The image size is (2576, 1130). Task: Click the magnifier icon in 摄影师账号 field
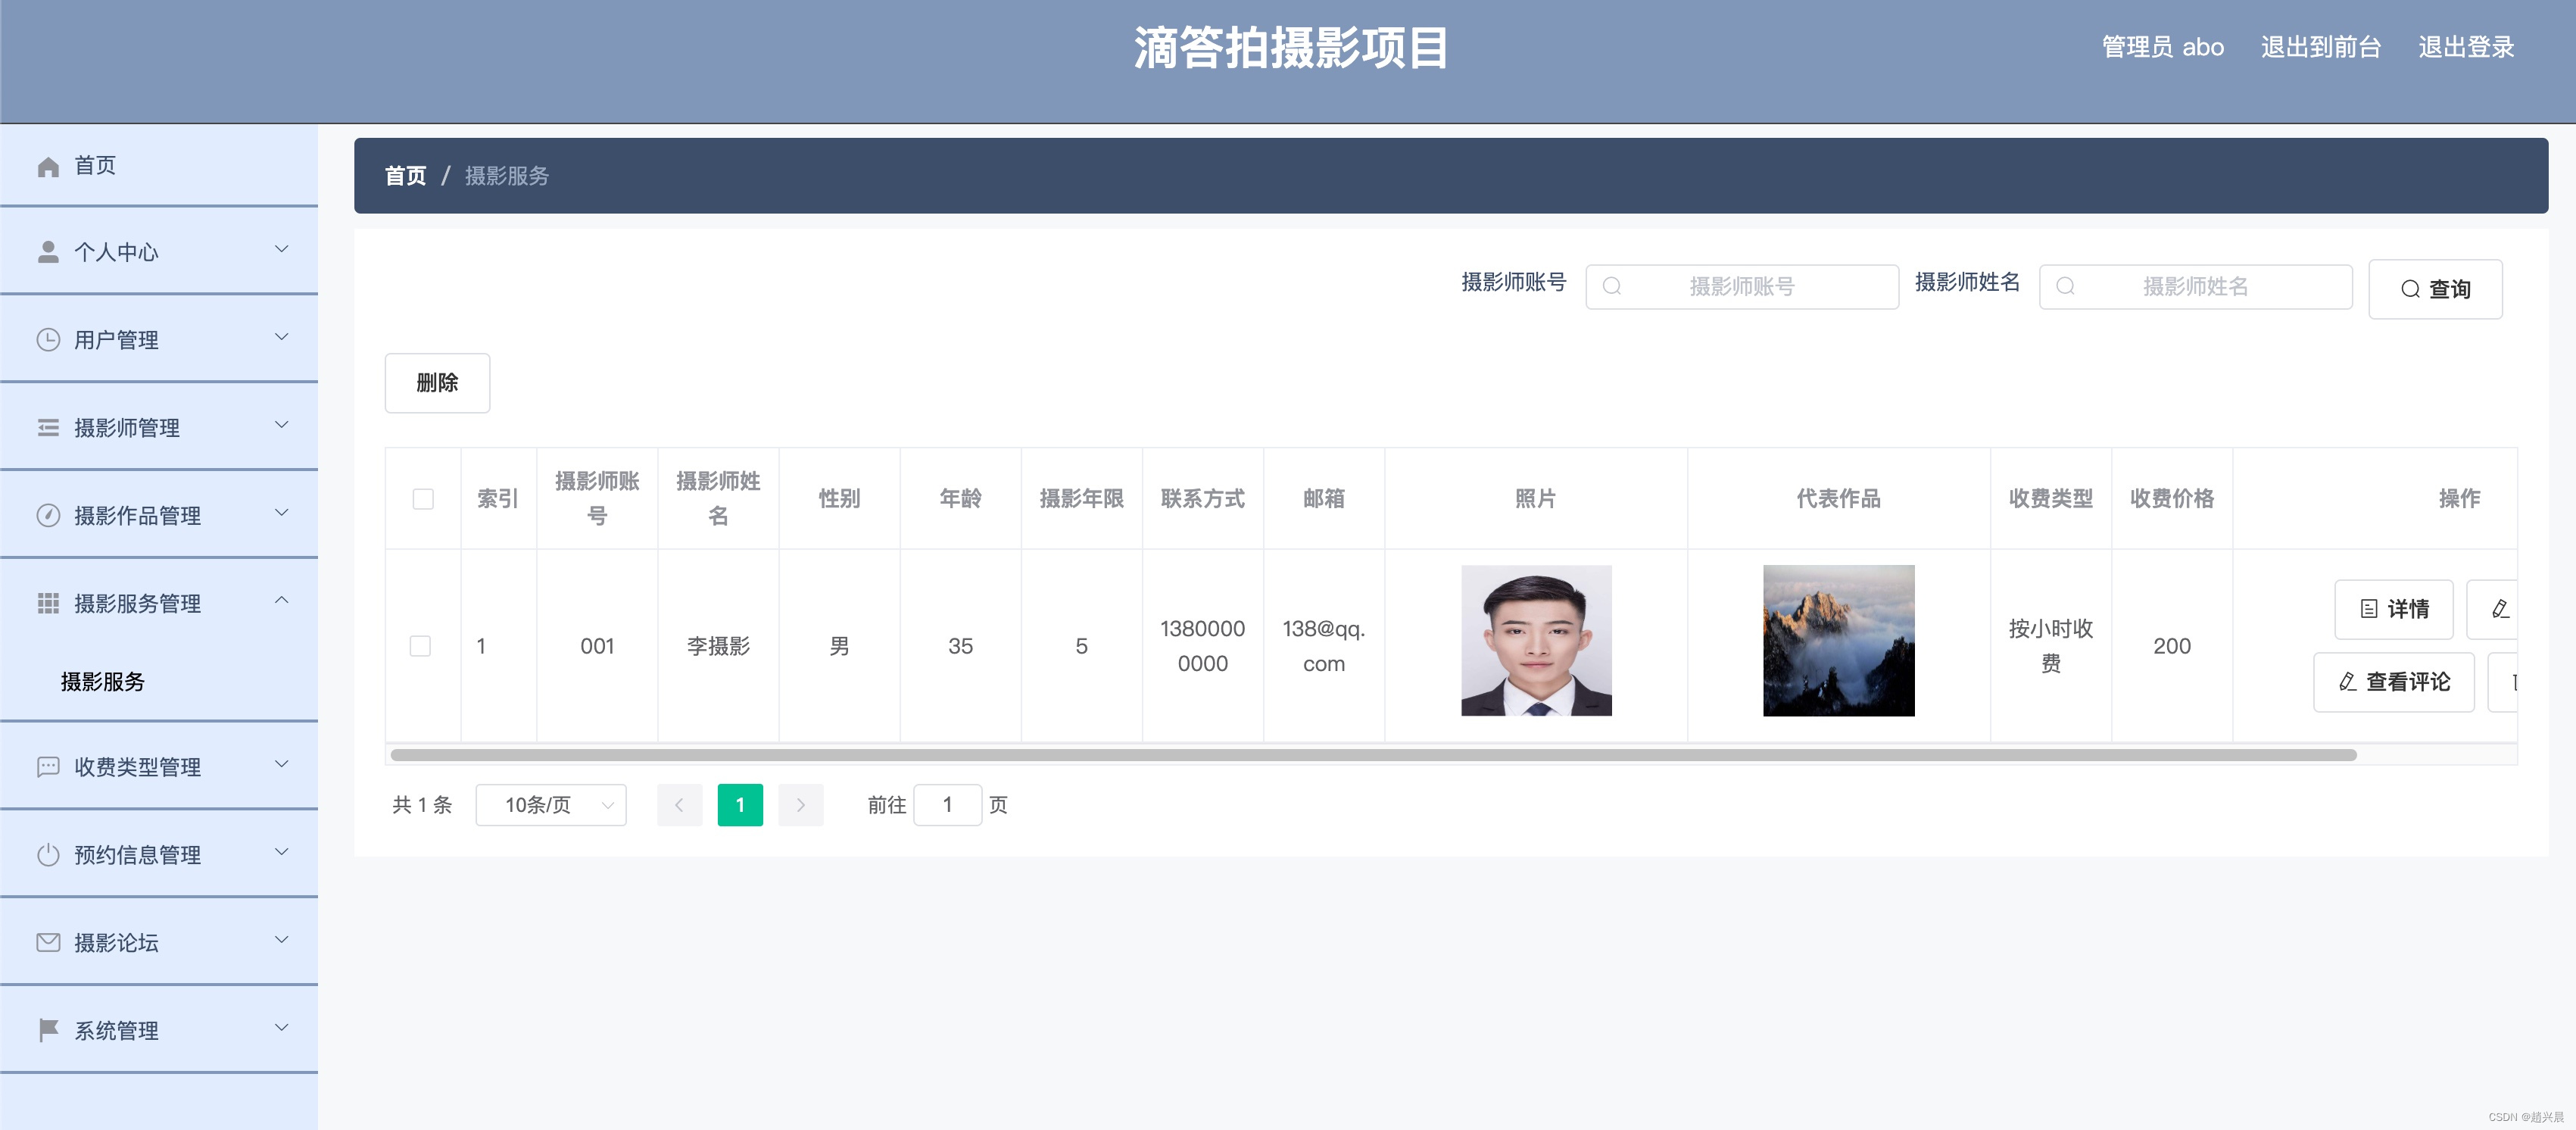pos(1612,286)
